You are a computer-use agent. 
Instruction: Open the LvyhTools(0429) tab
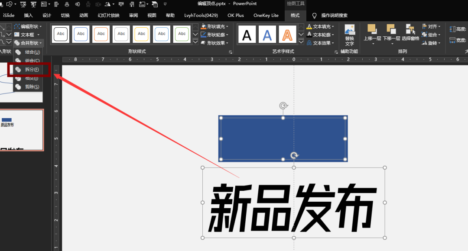(x=201, y=15)
